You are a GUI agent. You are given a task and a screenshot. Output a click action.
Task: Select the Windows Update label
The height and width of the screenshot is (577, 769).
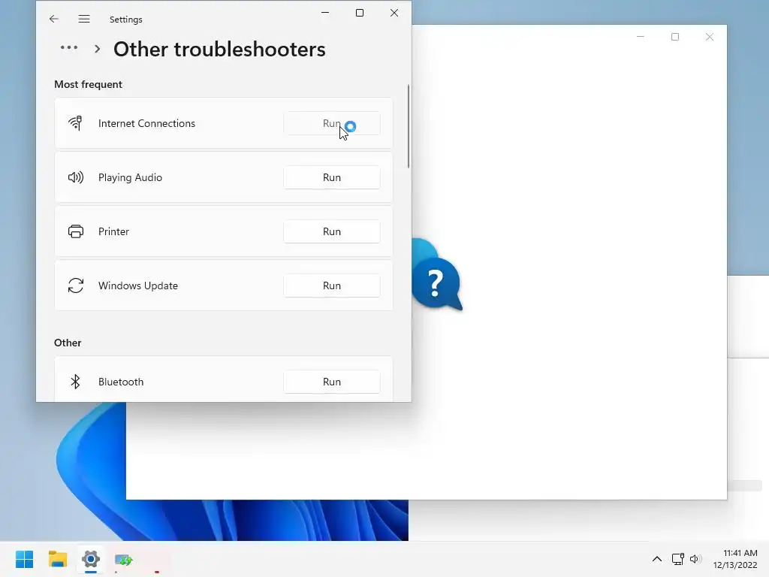pyautogui.click(x=138, y=285)
